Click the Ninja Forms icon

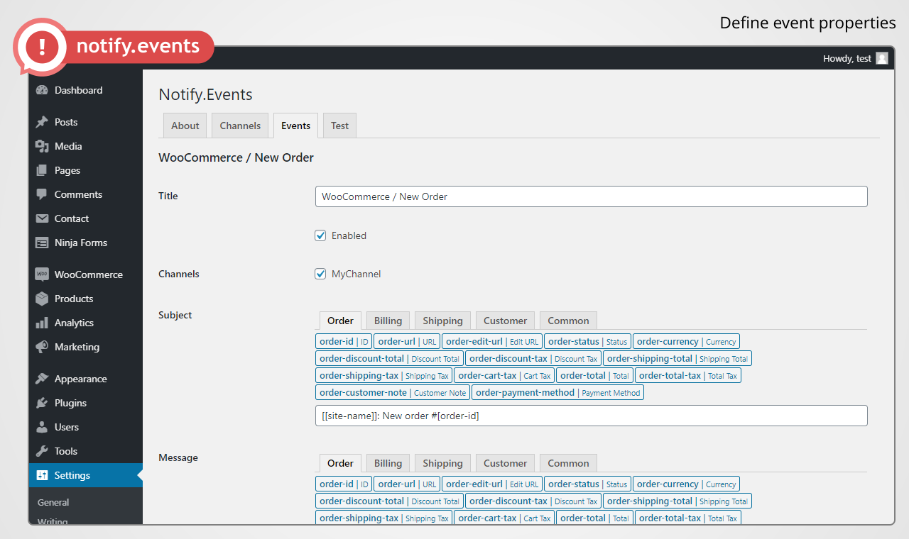pyautogui.click(x=42, y=243)
